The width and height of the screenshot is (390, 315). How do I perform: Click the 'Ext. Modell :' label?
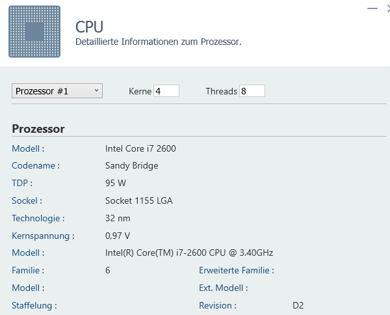tap(224, 288)
